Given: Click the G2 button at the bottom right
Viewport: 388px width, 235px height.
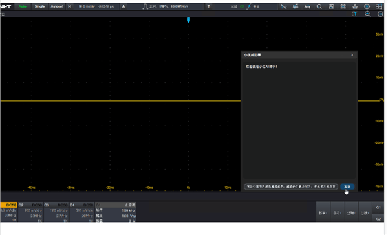Looking at the screenshot, I should point(378,219).
